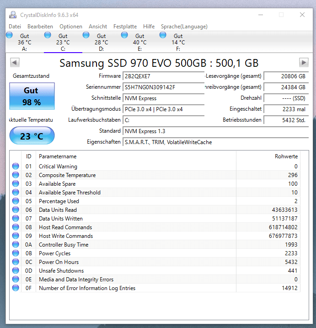Select the Critical Warning parameter name
The width and height of the screenshot is (316, 328).
pyautogui.click(x=58, y=167)
